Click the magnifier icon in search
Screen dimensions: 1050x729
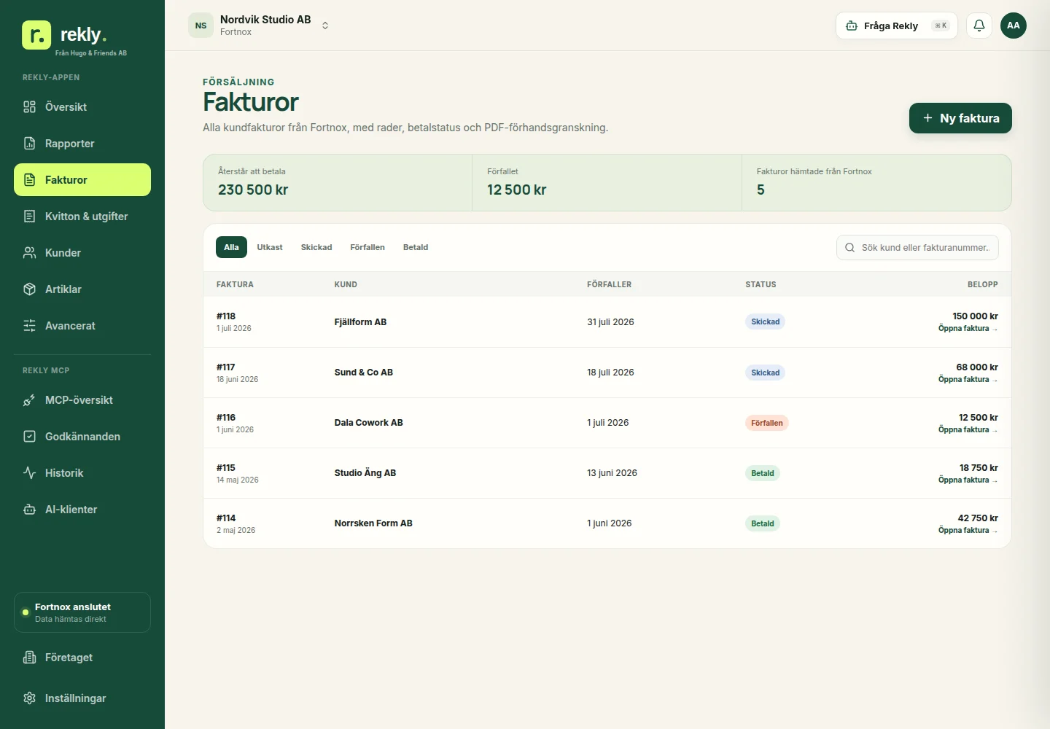[849, 248]
